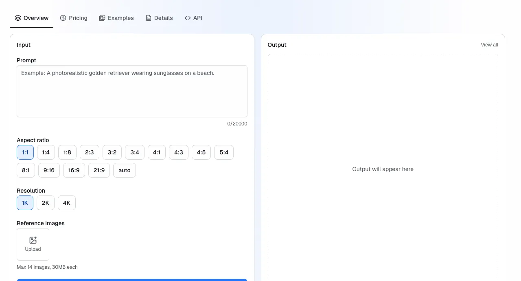This screenshot has height=281, width=521.
Task: Click the API code brackets icon
Action: pos(188,18)
